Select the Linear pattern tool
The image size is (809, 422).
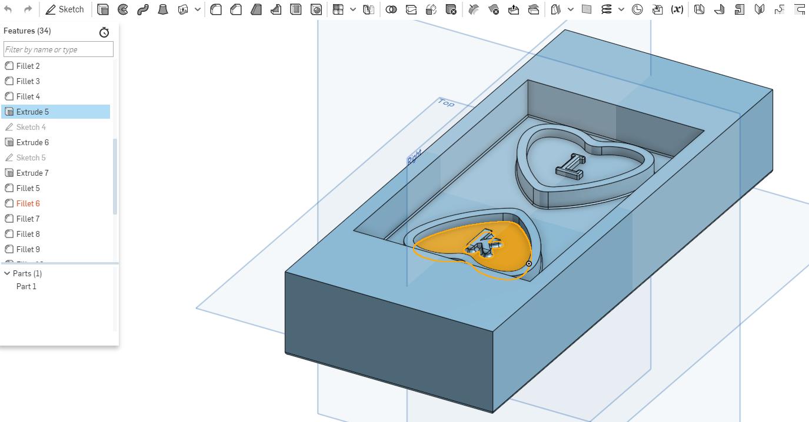click(338, 9)
